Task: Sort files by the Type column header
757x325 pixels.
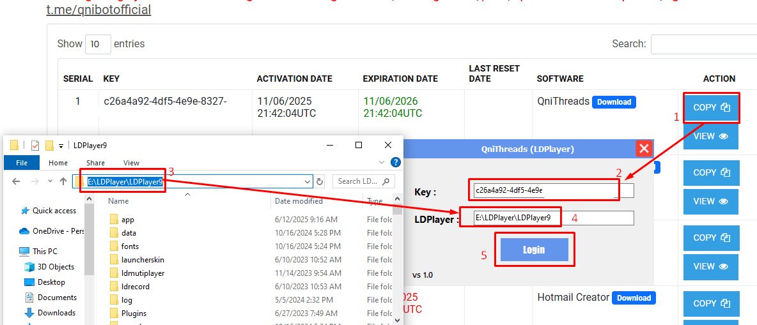Action: [x=374, y=200]
